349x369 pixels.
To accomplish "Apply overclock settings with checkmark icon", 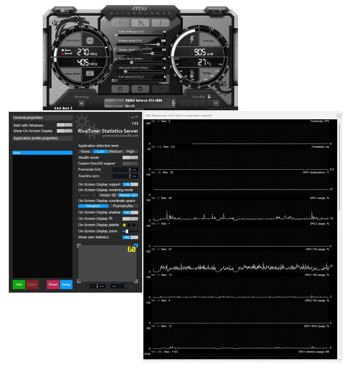I will (160, 89).
